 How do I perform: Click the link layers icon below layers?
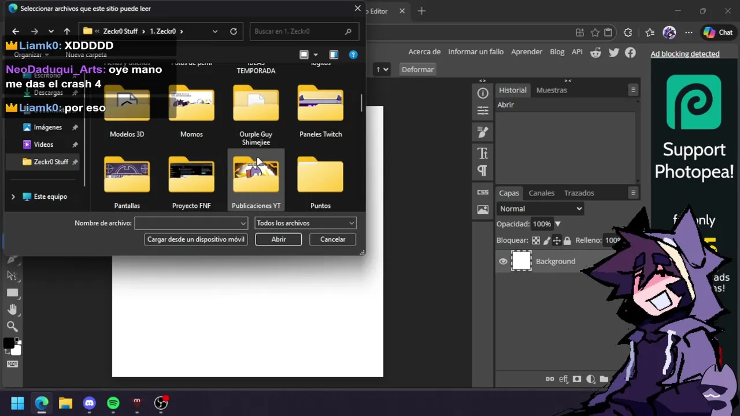[x=550, y=379]
